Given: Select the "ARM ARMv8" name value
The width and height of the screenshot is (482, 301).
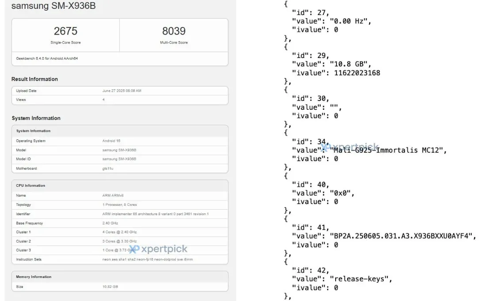Looking at the screenshot, I should tap(113, 196).
